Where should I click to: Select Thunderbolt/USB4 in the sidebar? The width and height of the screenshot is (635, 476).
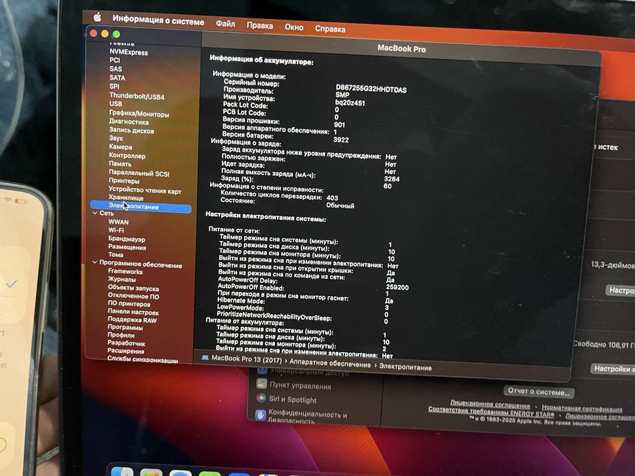[x=137, y=97]
